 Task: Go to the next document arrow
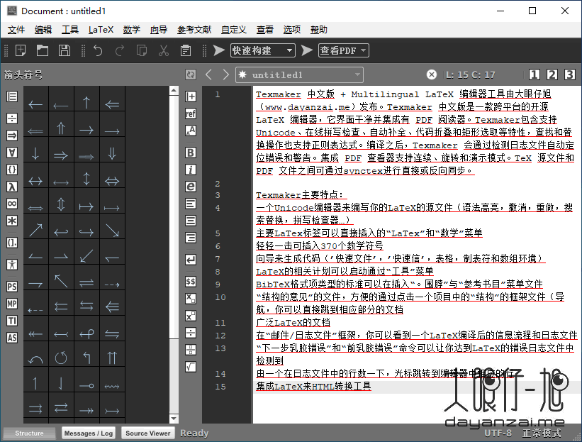point(225,74)
